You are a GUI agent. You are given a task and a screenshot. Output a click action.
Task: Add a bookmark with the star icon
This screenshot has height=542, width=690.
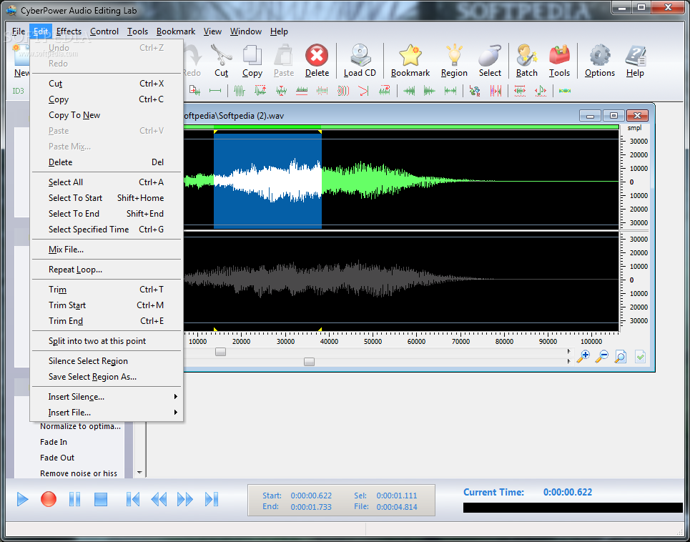tap(410, 56)
